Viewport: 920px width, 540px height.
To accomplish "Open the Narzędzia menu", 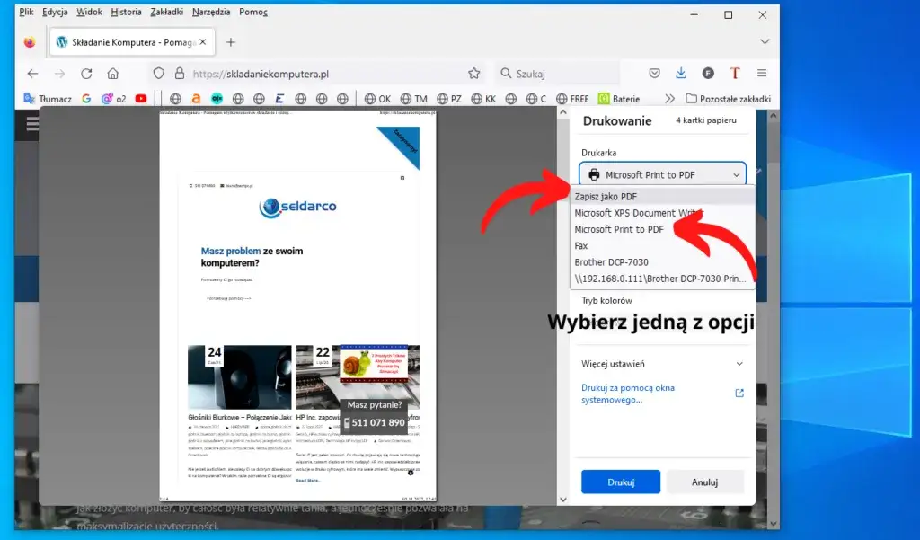I will click(x=214, y=12).
